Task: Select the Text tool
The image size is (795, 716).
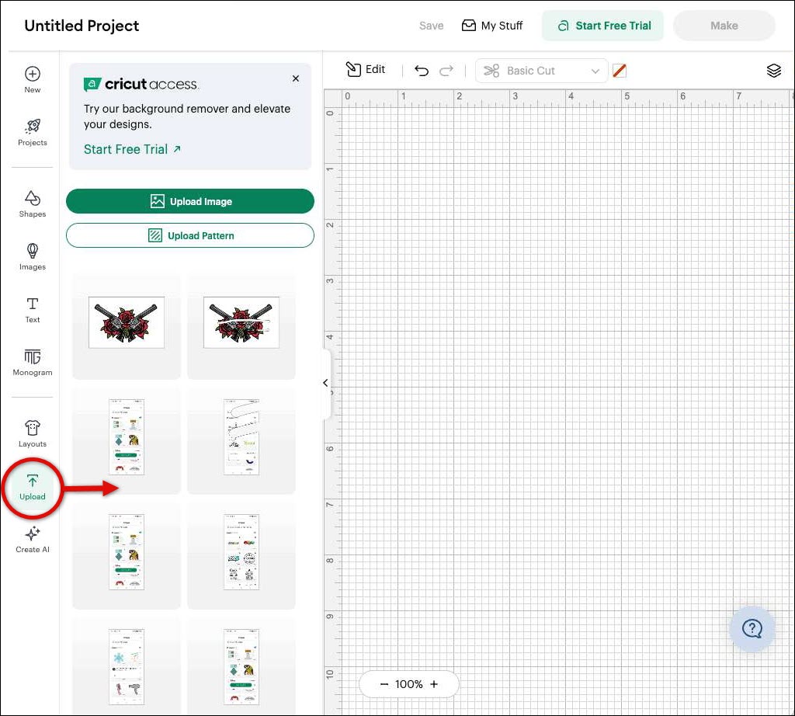Action: click(x=32, y=309)
